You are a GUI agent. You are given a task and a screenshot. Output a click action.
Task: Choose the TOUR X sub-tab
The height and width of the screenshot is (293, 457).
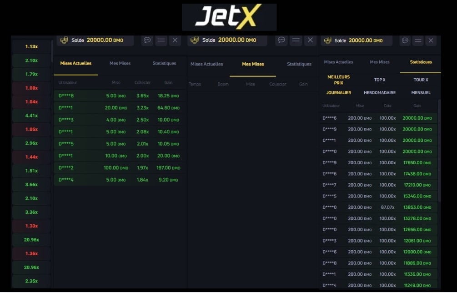point(421,80)
